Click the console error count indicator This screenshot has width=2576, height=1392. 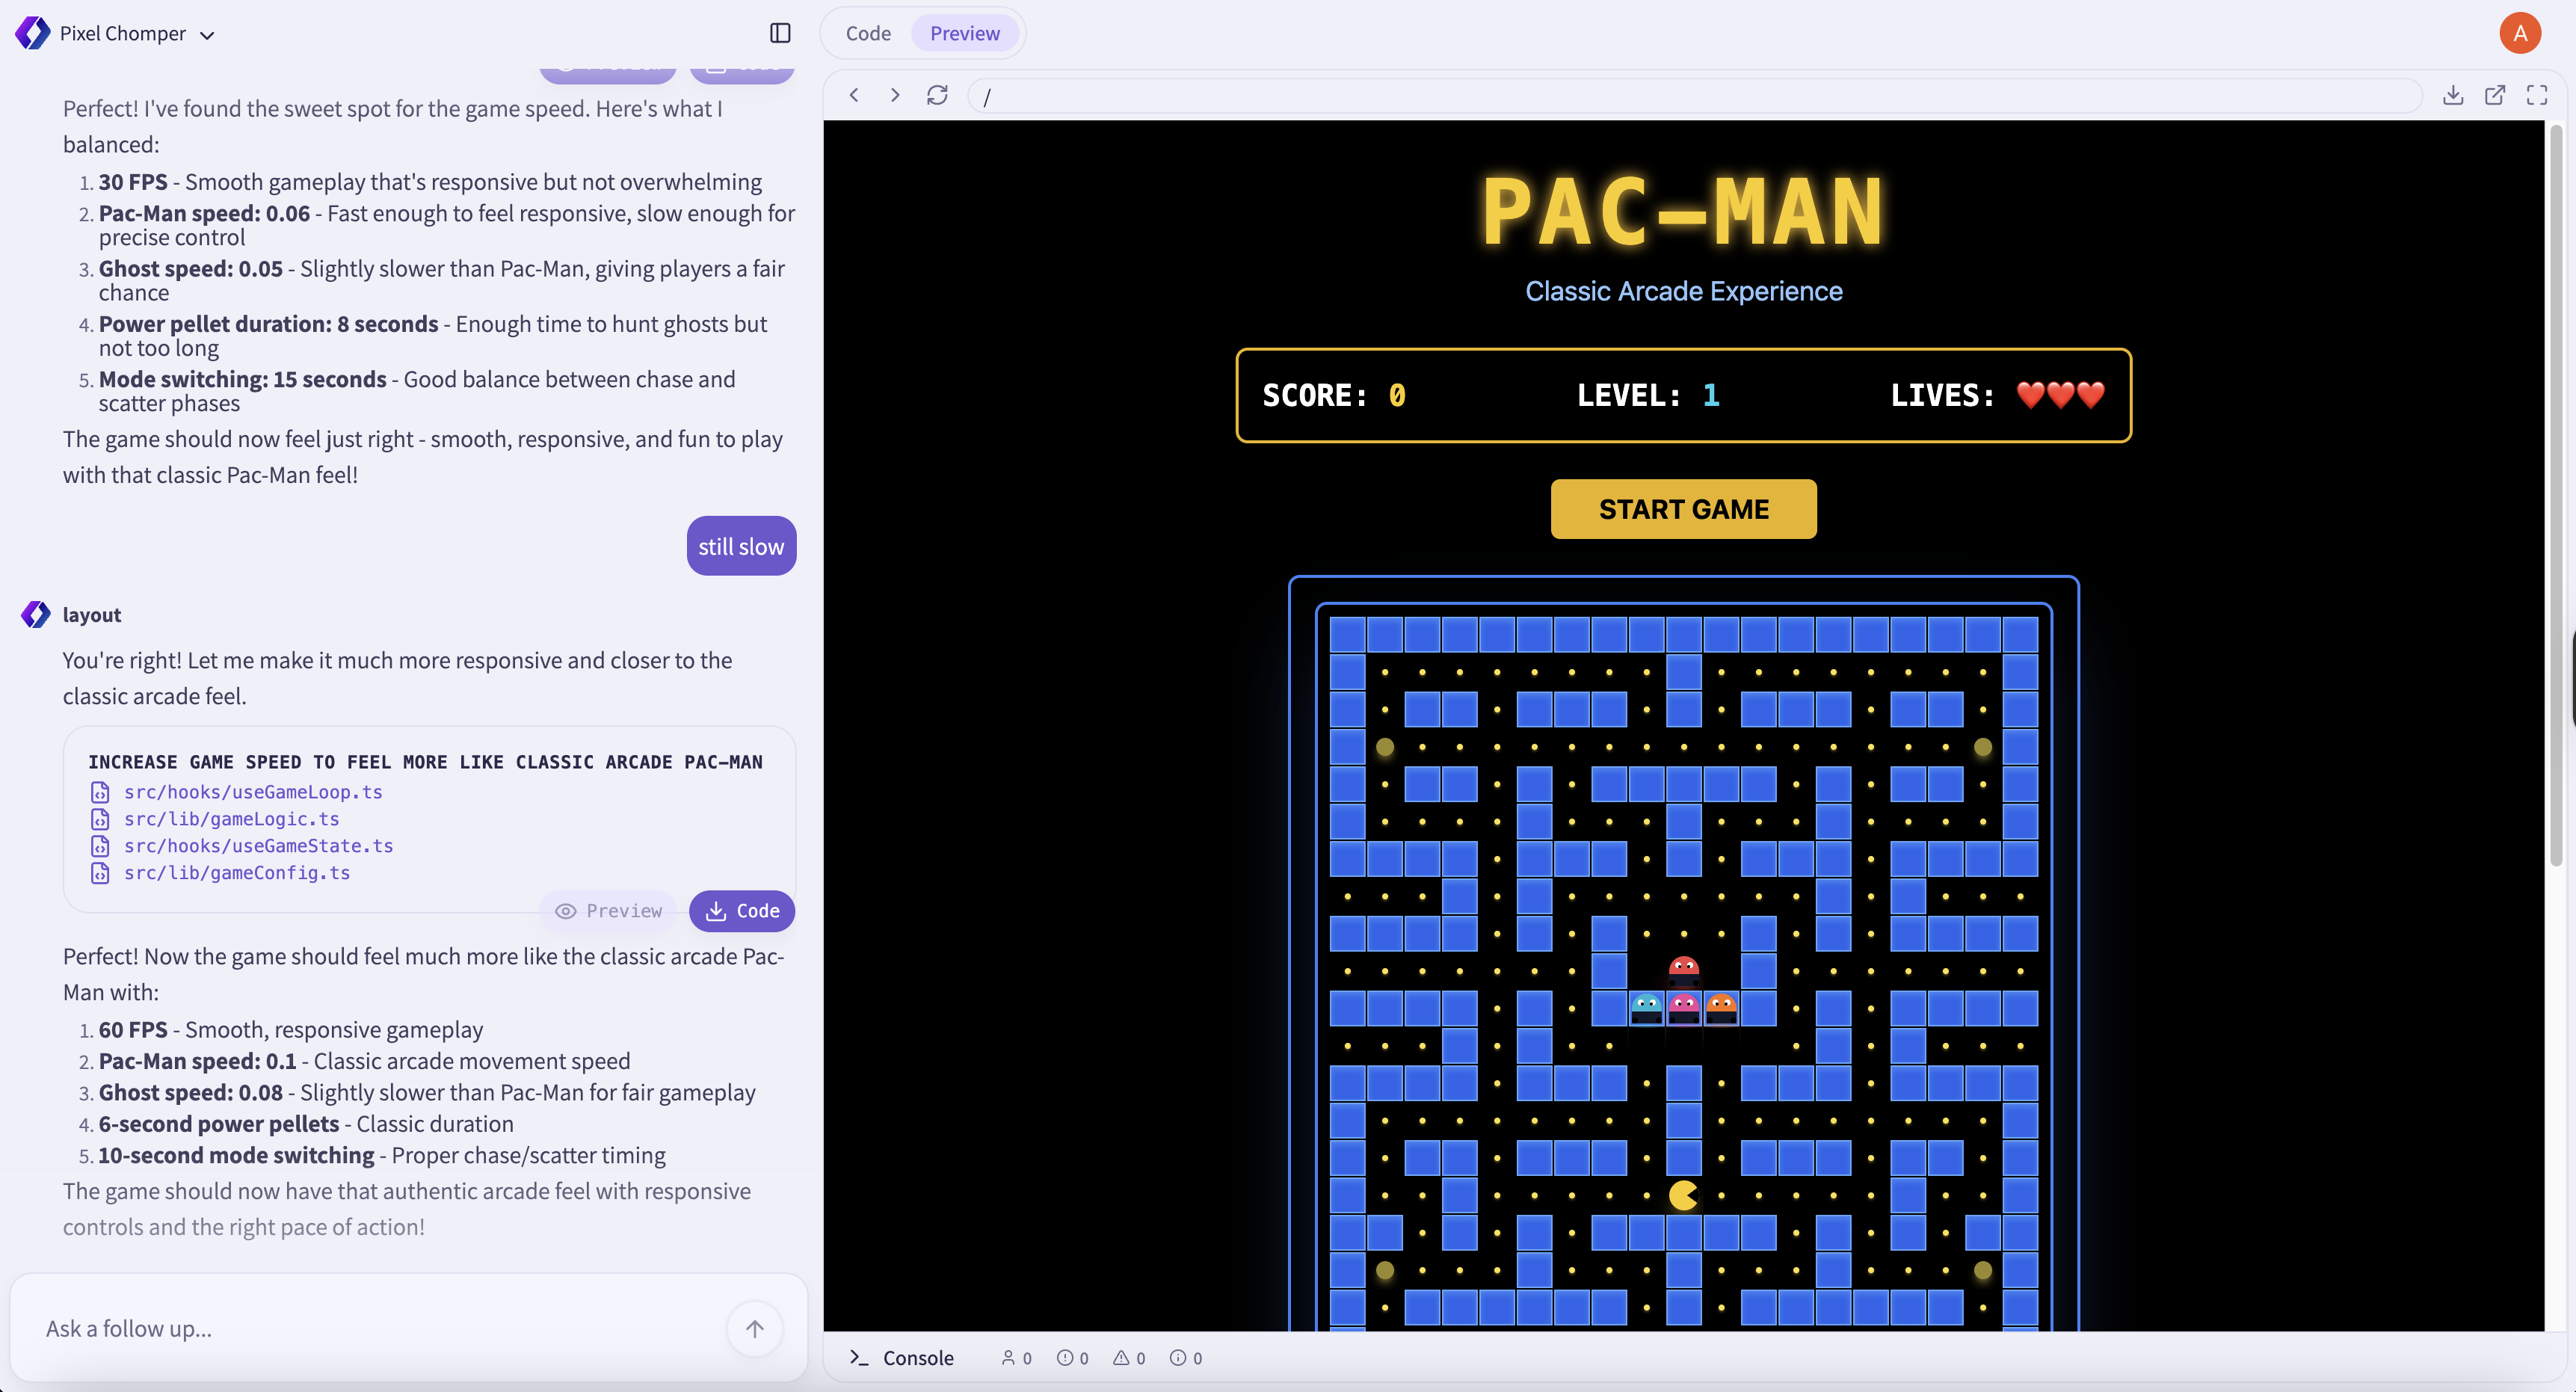(x=1073, y=1358)
